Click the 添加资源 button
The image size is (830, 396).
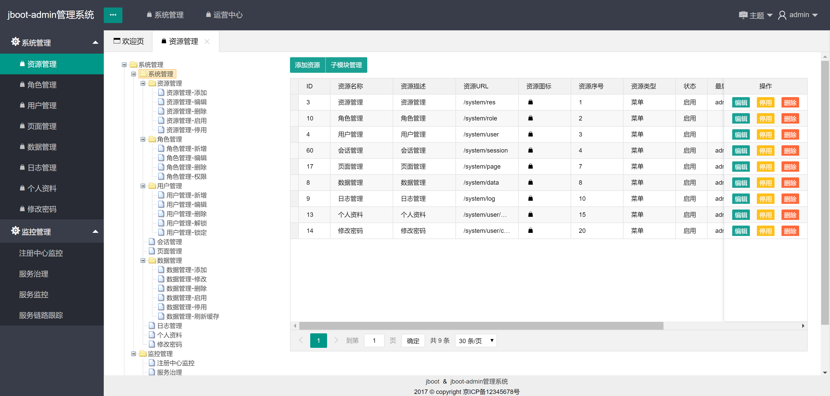tap(307, 65)
